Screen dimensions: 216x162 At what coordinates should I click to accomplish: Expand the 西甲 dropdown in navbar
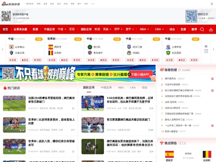click(x=122, y=30)
